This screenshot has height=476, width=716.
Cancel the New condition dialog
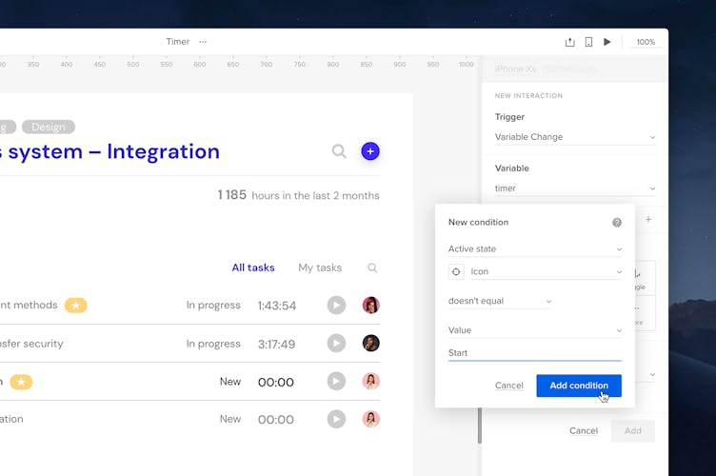click(x=508, y=386)
